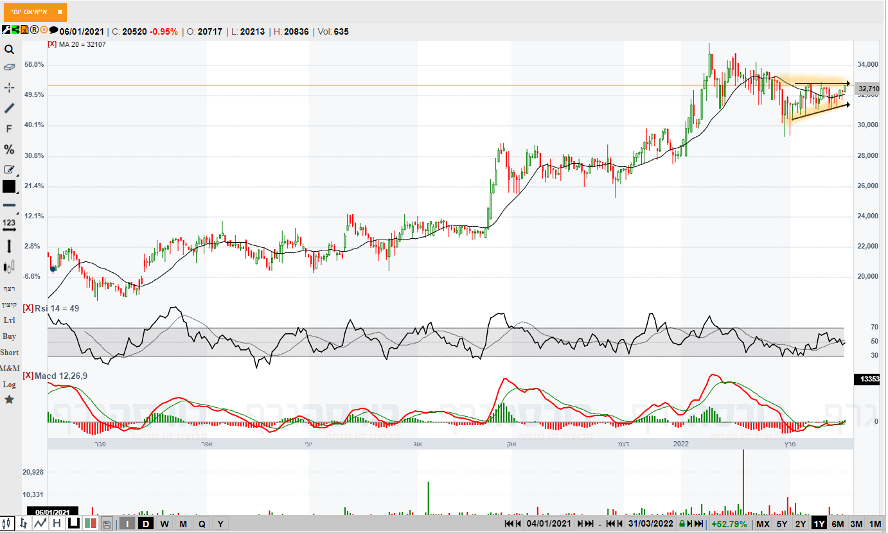This screenshot has width=888, height=533.
Task: Click the black square chart style icon
Action: 74,523
